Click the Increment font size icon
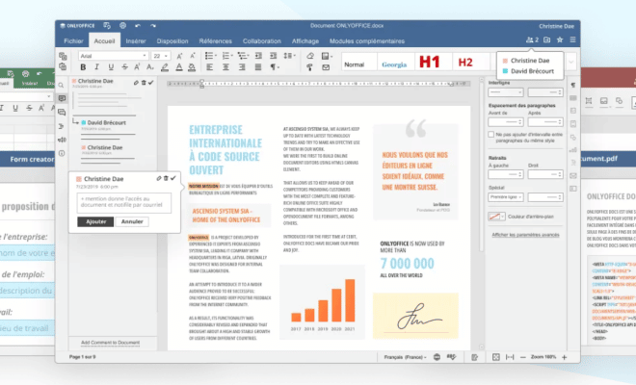Viewport: 636px width, 385px height. 179,56
